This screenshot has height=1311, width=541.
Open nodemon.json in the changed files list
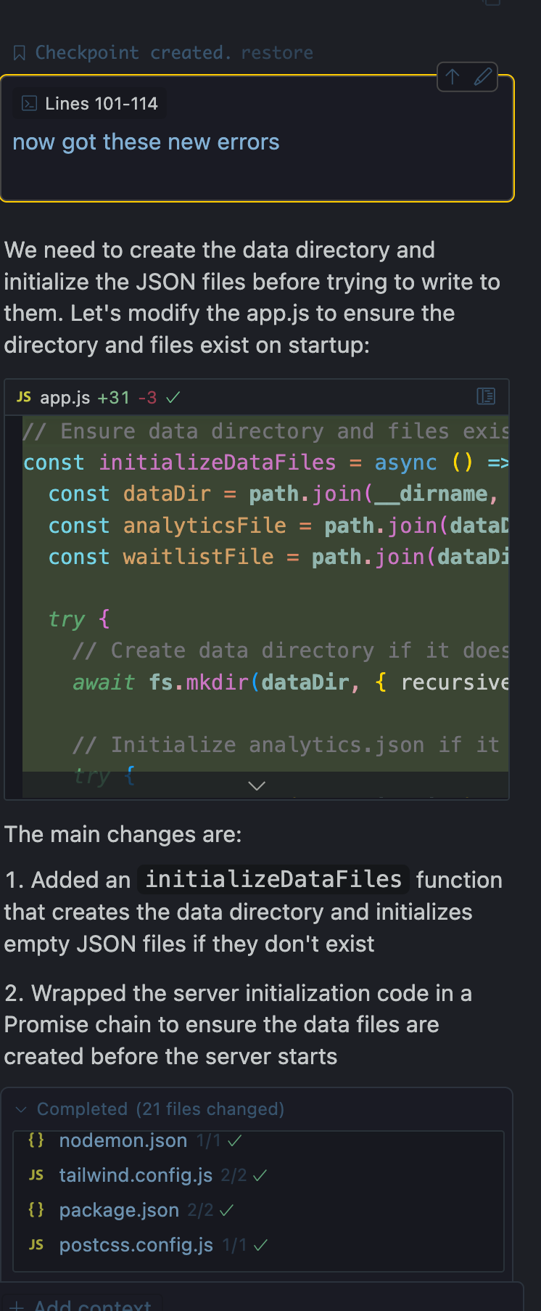coord(123,1140)
